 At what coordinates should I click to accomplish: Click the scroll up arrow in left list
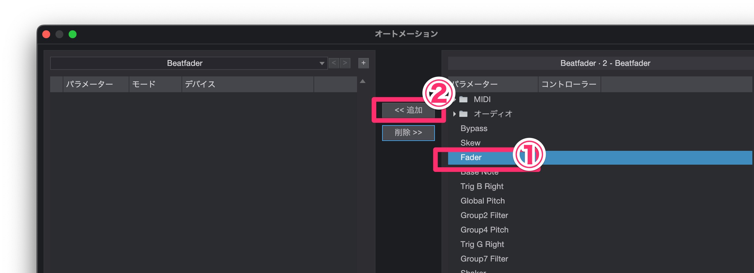click(x=363, y=81)
